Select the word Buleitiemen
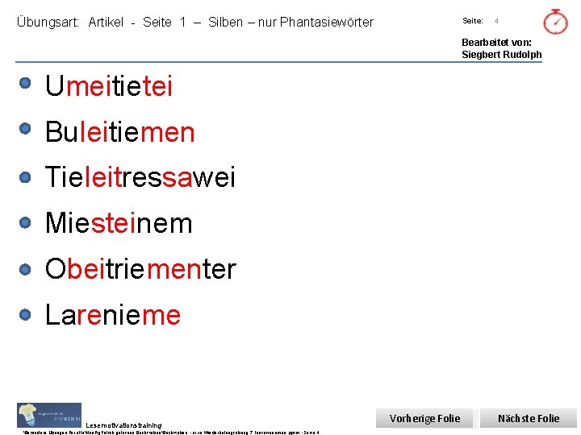The width and height of the screenshot is (581, 435). pyautogui.click(x=120, y=131)
